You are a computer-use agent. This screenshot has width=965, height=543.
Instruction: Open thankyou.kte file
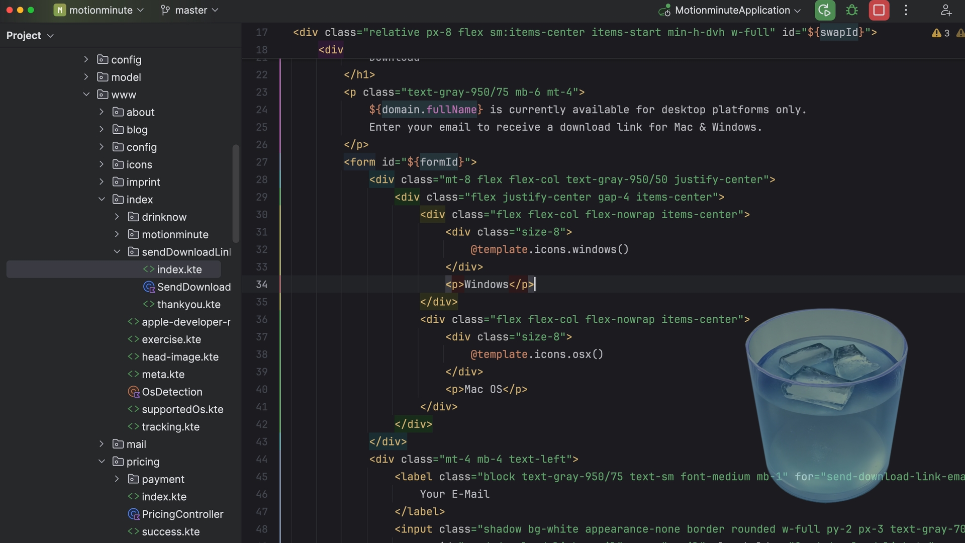click(188, 304)
